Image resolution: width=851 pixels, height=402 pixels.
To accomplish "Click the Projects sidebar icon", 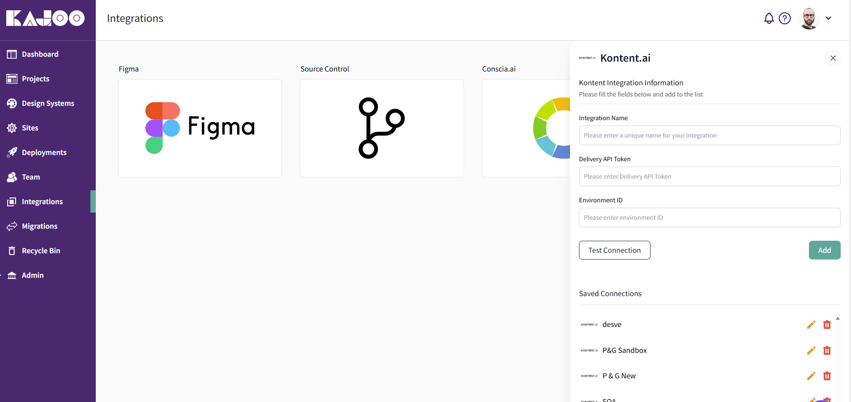I will pos(12,79).
